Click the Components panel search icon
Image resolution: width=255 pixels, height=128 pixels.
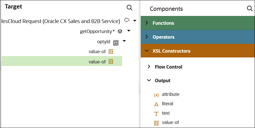coord(250,9)
